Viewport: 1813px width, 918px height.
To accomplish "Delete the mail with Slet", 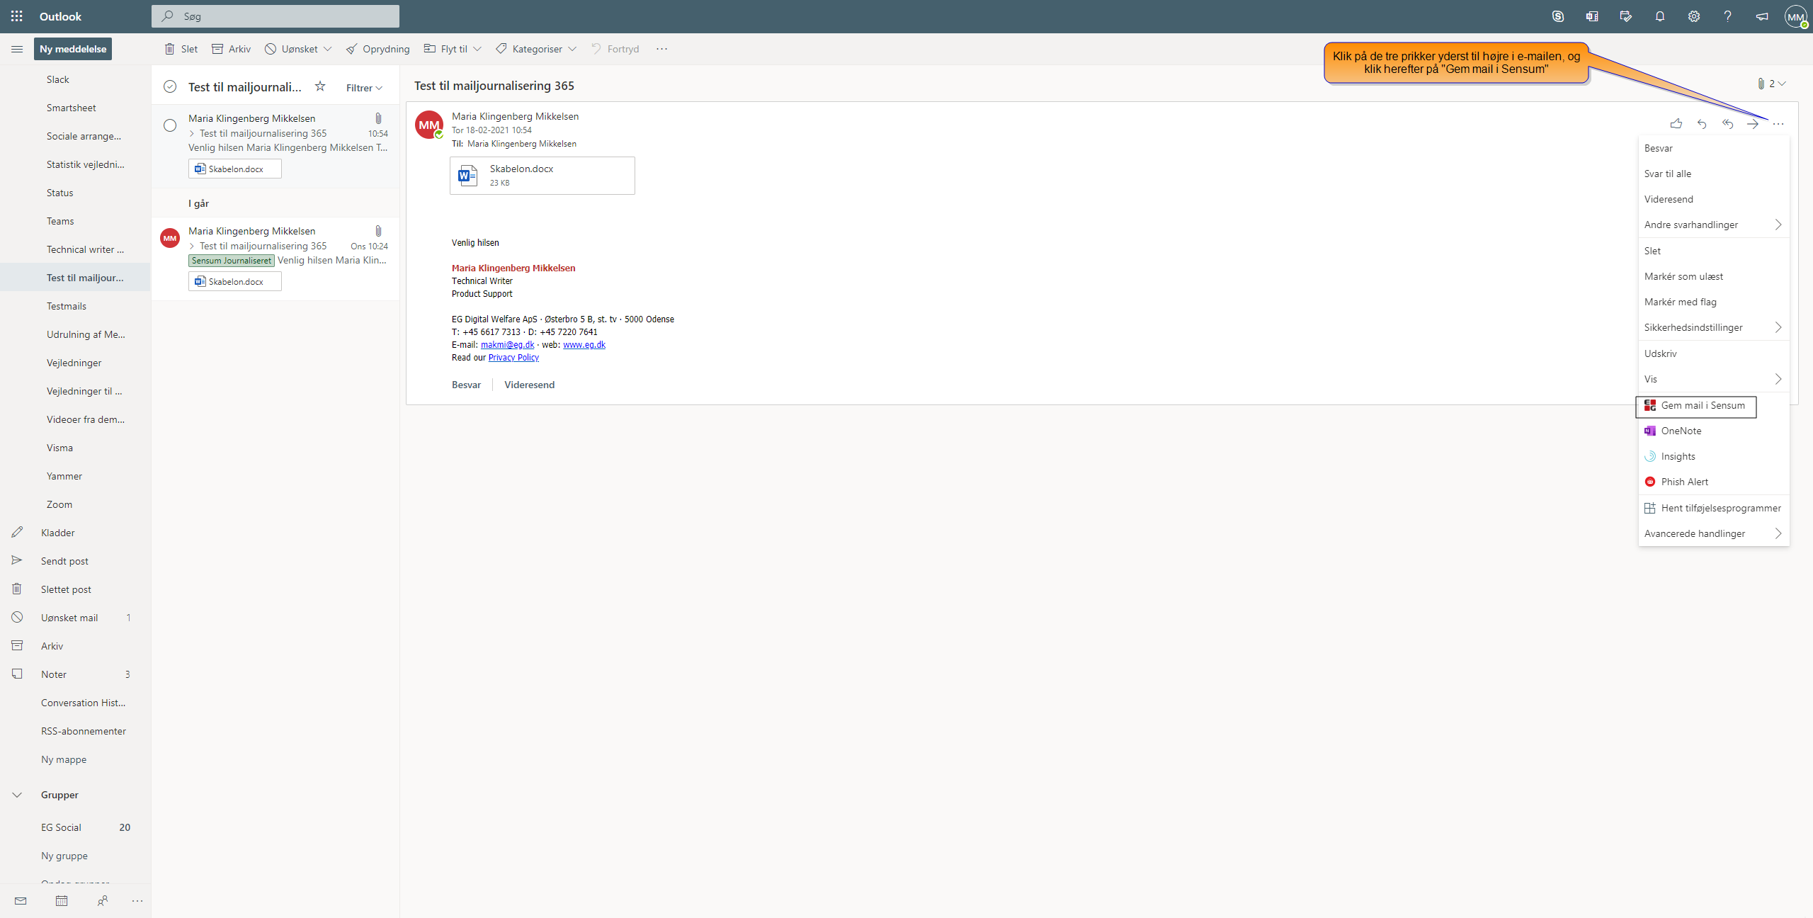I will (x=181, y=49).
